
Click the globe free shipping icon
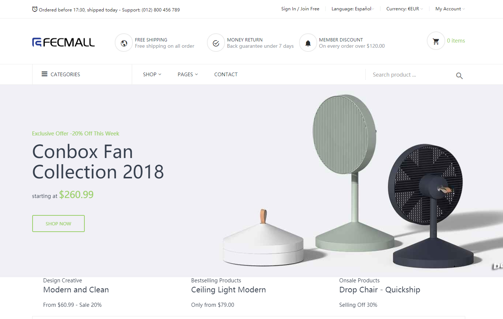click(124, 43)
